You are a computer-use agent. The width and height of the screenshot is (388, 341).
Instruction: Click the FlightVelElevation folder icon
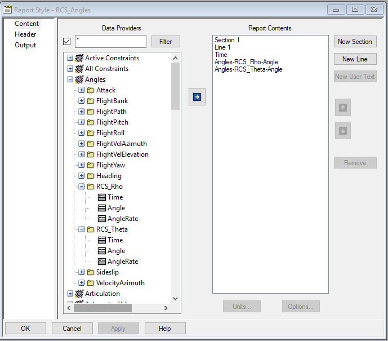[91, 154]
